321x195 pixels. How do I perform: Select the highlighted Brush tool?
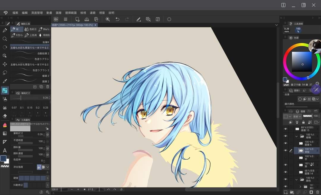coord(5,90)
